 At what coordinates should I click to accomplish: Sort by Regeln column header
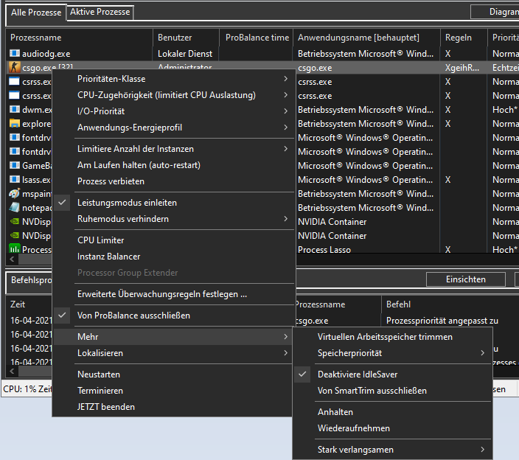(464, 38)
